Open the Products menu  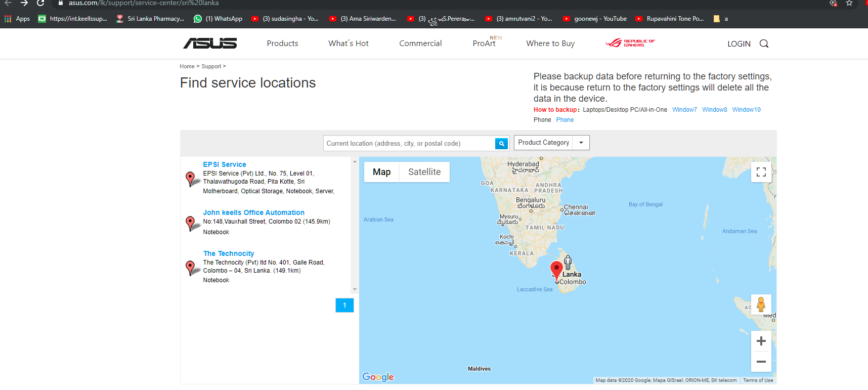coord(282,44)
